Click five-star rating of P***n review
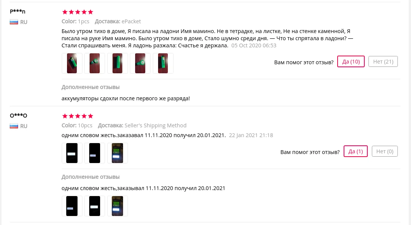 (x=78, y=12)
